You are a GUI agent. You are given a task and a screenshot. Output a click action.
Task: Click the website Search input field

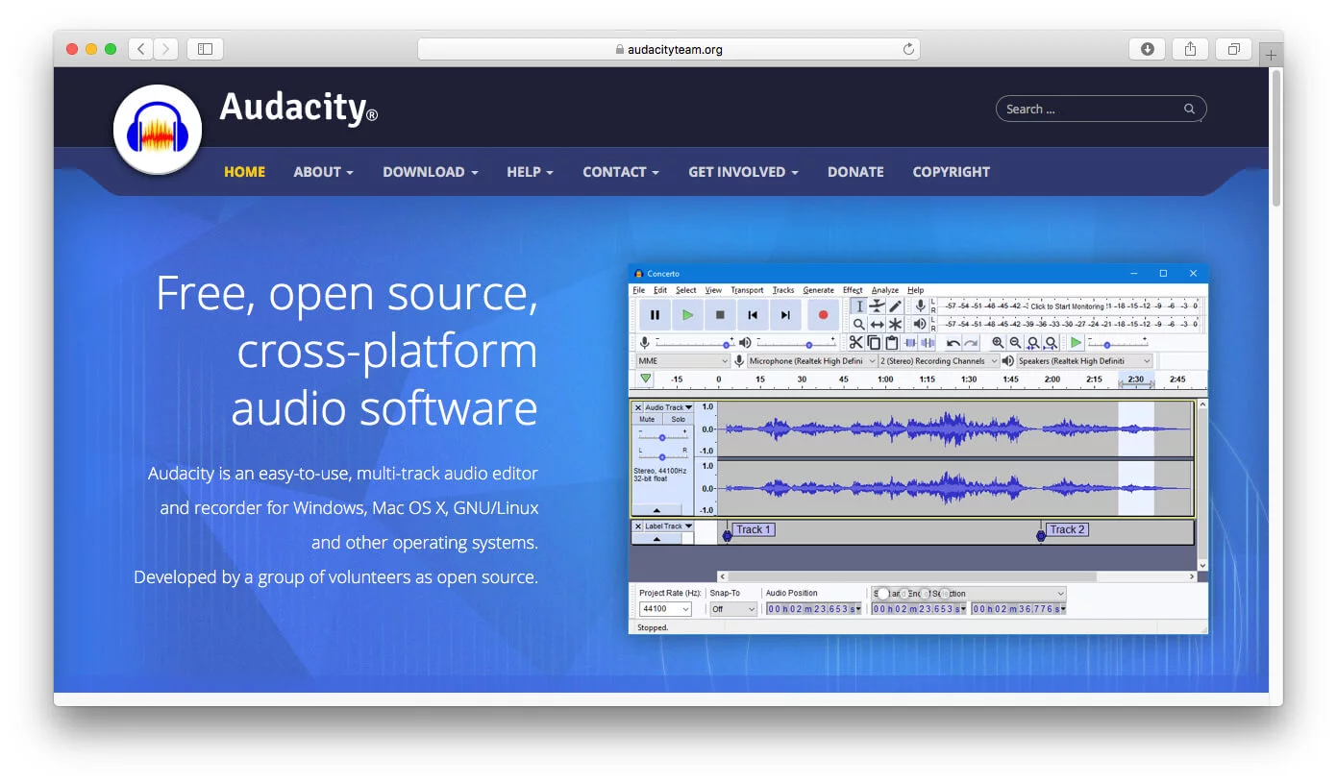1101,109
